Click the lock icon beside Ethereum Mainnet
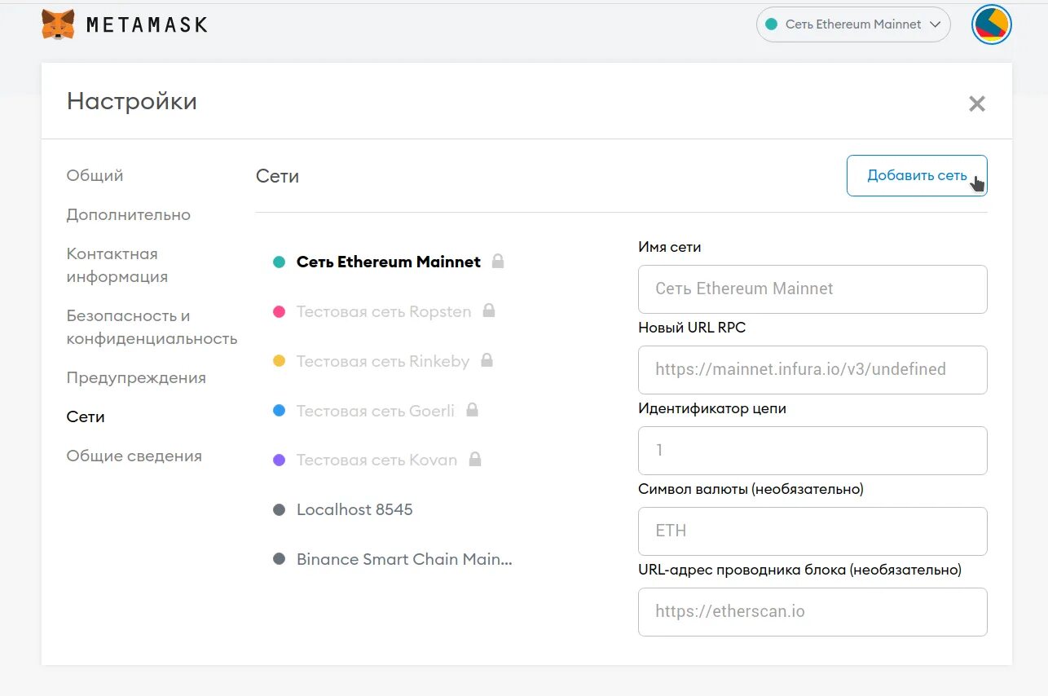 (498, 262)
